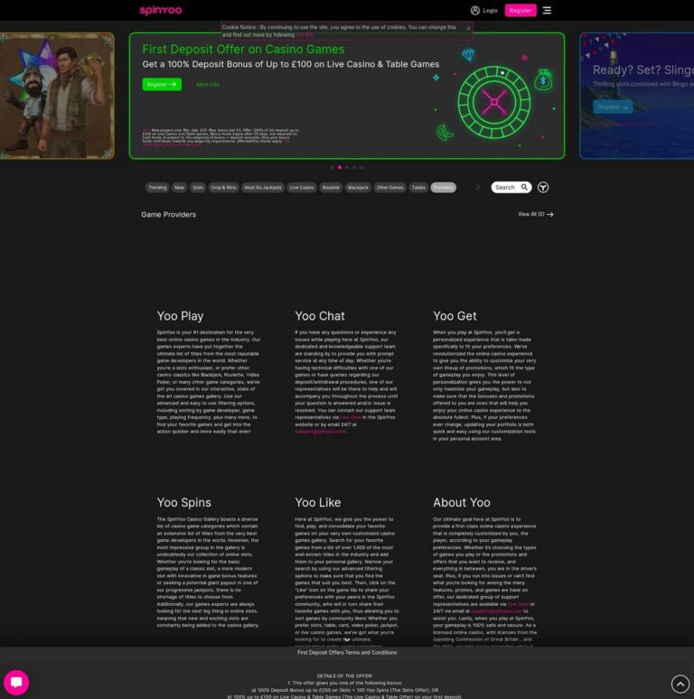
Task: Select the Roulette category tab
Action: pos(331,188)
